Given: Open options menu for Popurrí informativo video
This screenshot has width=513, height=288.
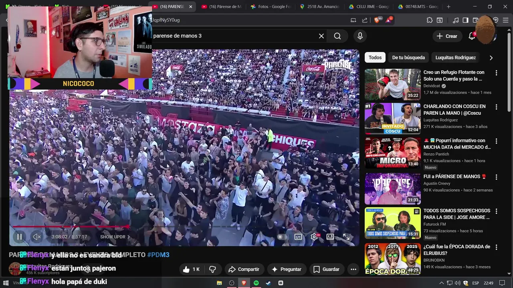Looking at the screenshot, I should click(x=496, y=141).
